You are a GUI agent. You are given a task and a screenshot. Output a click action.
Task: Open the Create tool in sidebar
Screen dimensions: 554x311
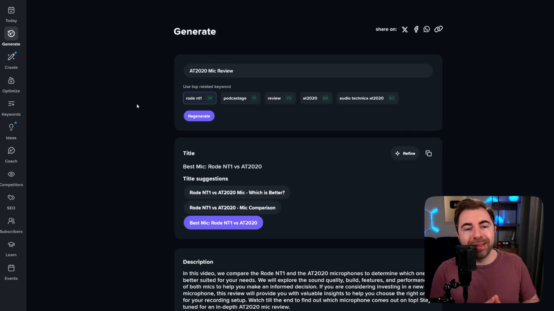[x=11, y=61]
